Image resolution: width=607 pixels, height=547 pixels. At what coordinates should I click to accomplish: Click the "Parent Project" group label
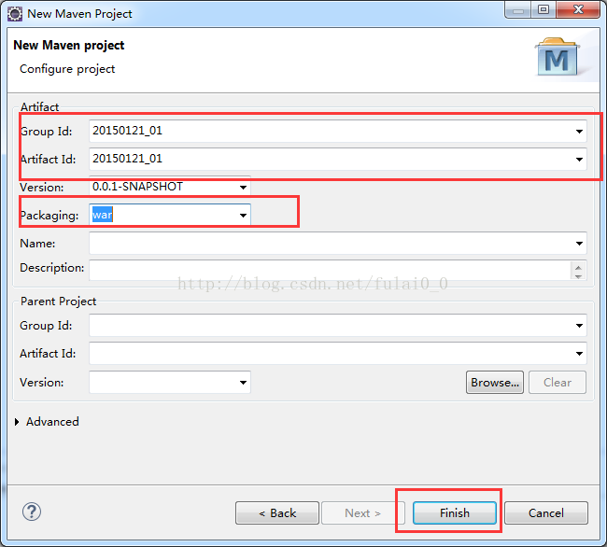tap(58, 302)
